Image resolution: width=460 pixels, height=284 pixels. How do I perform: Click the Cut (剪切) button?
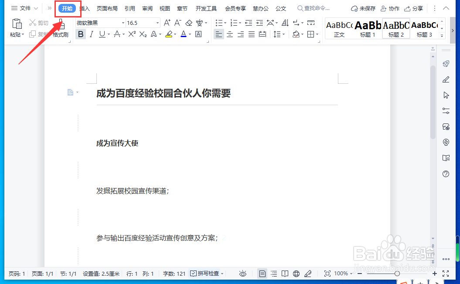click(x=39, y=23)
